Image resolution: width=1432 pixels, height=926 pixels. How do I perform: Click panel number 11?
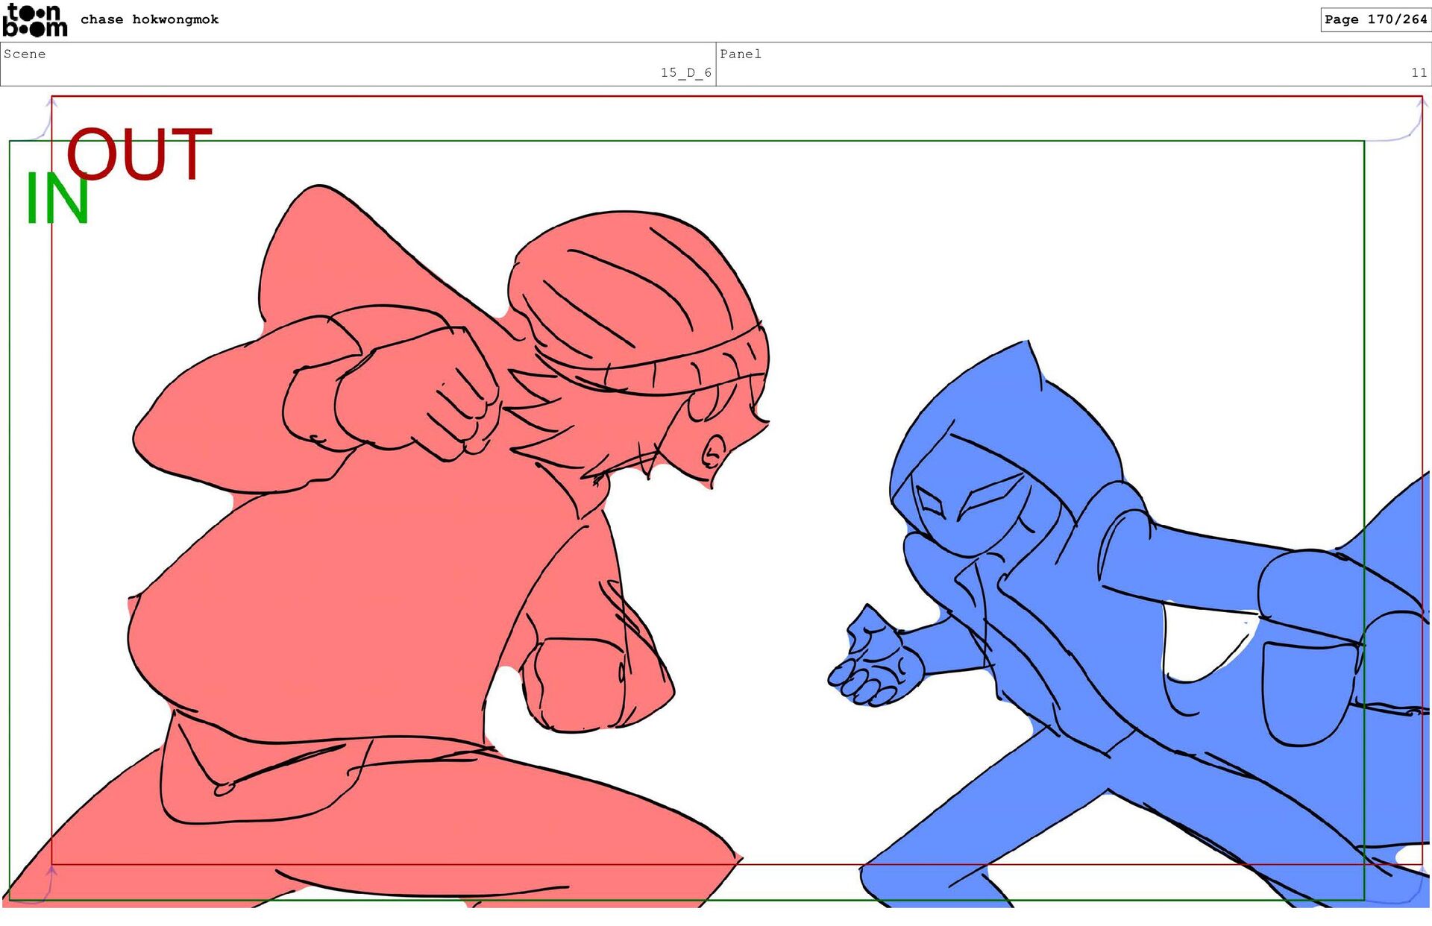click(x=1418, y=72)
